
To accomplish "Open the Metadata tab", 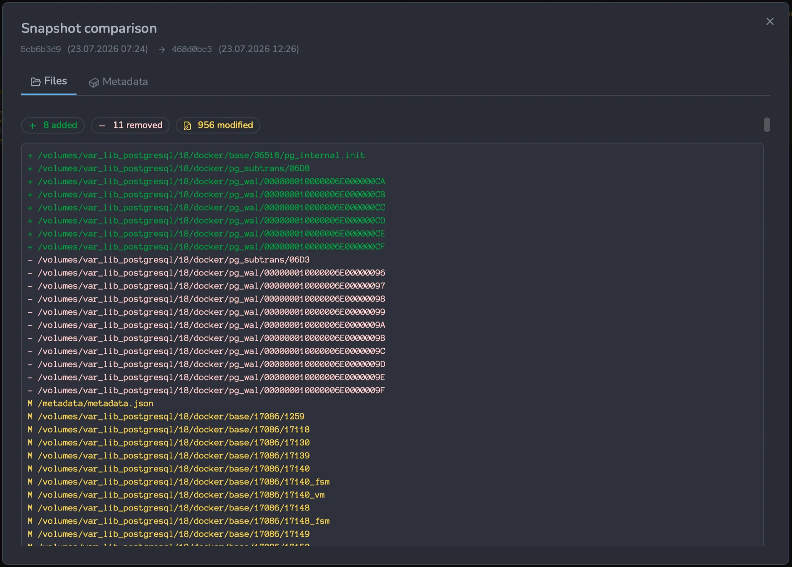I will tap(118, 82).
